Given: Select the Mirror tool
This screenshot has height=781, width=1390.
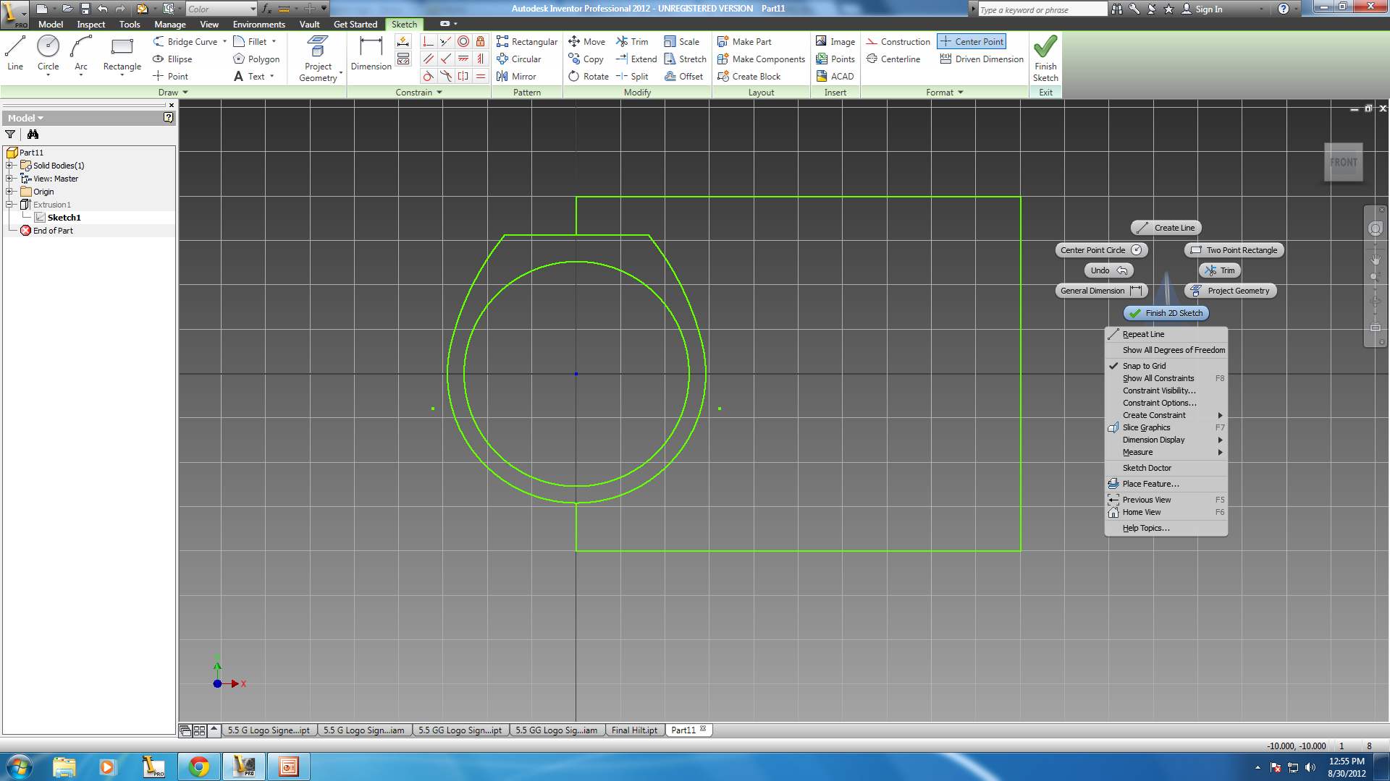Looking at the screenshot, I should 516,76.
